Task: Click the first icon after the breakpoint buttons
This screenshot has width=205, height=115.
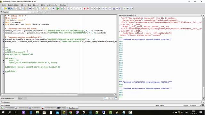Action: [92, 9]
